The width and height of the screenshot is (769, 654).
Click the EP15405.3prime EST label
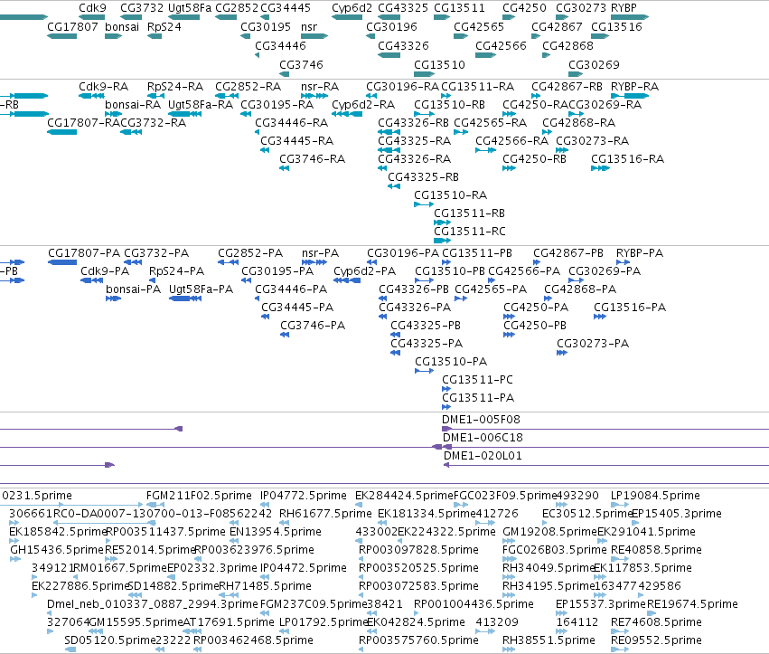[x=677, y=514]
